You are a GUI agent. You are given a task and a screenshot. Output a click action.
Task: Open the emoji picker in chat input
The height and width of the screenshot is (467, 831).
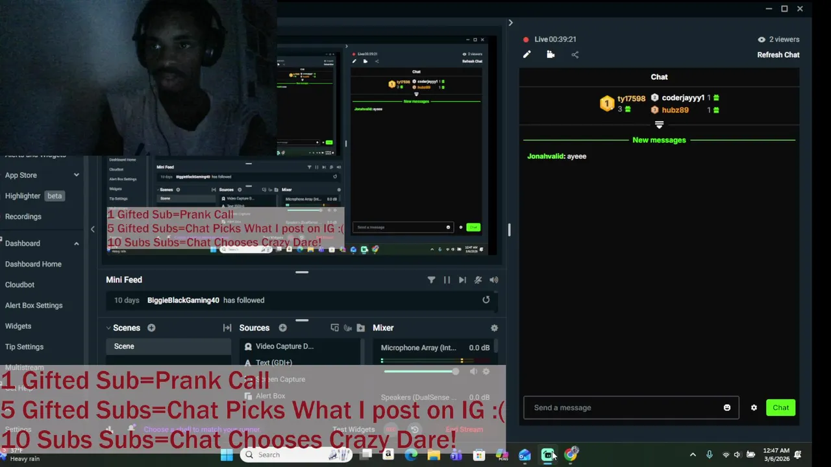pyautogui.click(x=727, y=407)
